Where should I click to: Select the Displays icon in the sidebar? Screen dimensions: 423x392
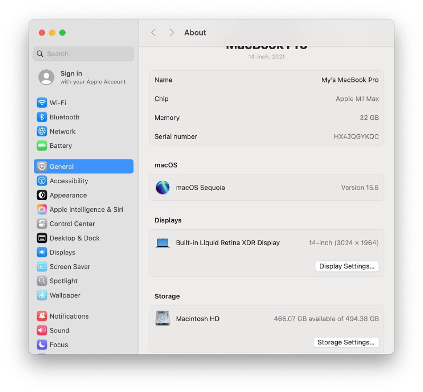point(43,252)
